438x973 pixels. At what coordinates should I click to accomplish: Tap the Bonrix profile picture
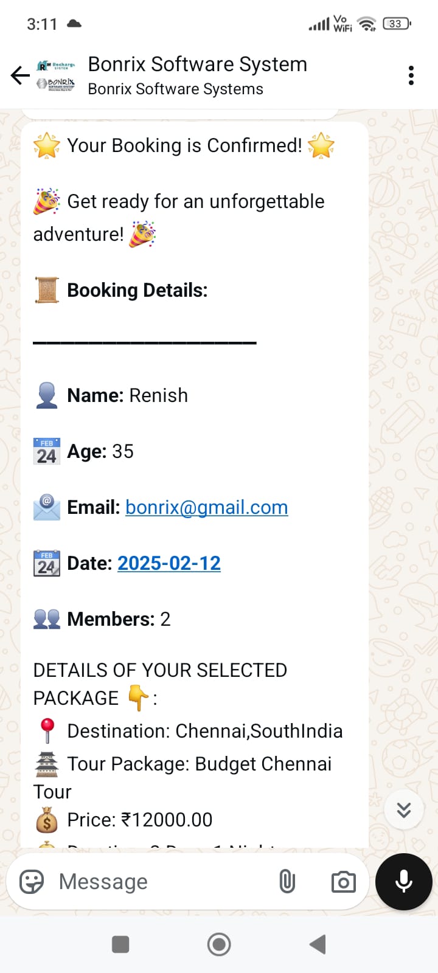56,75
